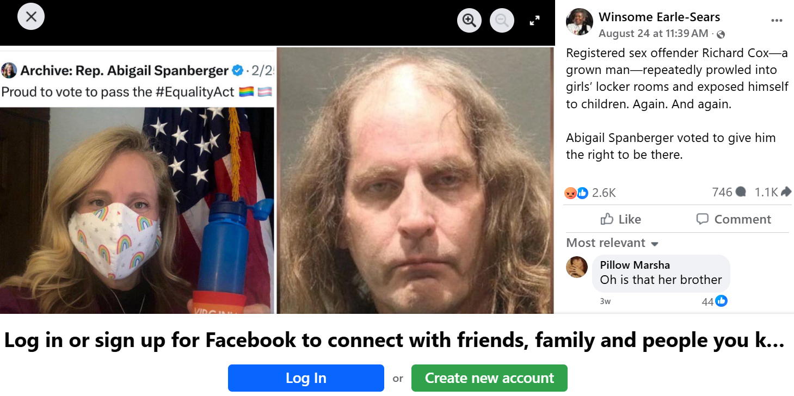Open the post options three-dot menu
The image size is (794, 396).
[777, 21]
